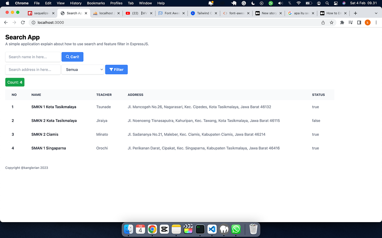Open the Calendar app in the Dock
The height and width of the screenshot is (238, 382).
coord(140,229)
